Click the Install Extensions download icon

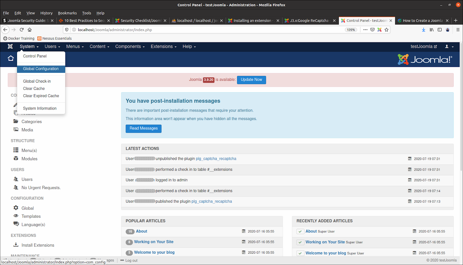point(16,245)
